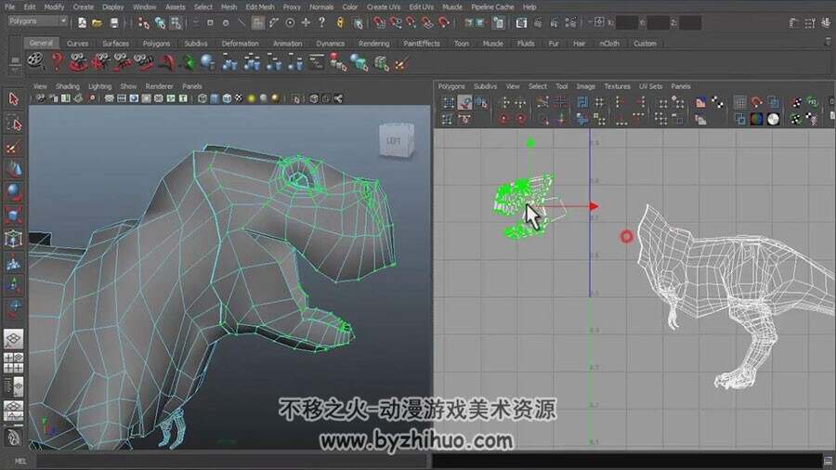Click the open scene folder icon

click(97, 22)
